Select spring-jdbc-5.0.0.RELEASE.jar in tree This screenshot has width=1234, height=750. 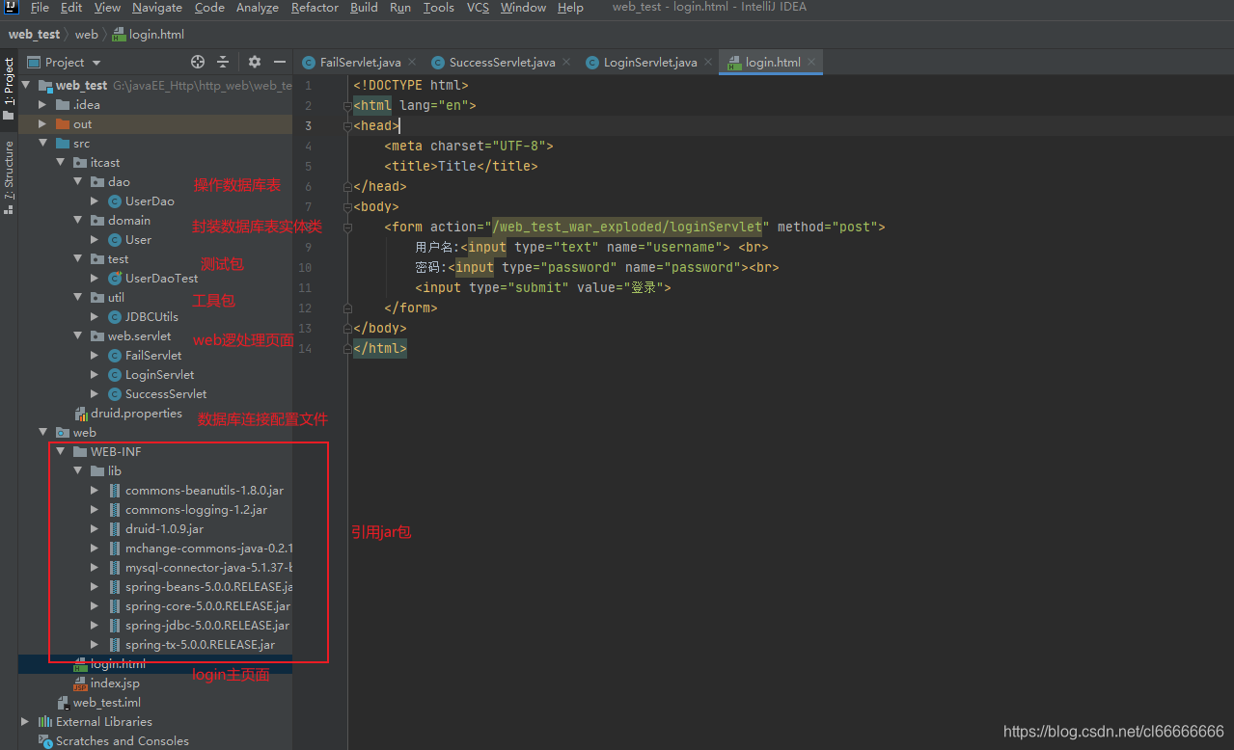point(206,626)
